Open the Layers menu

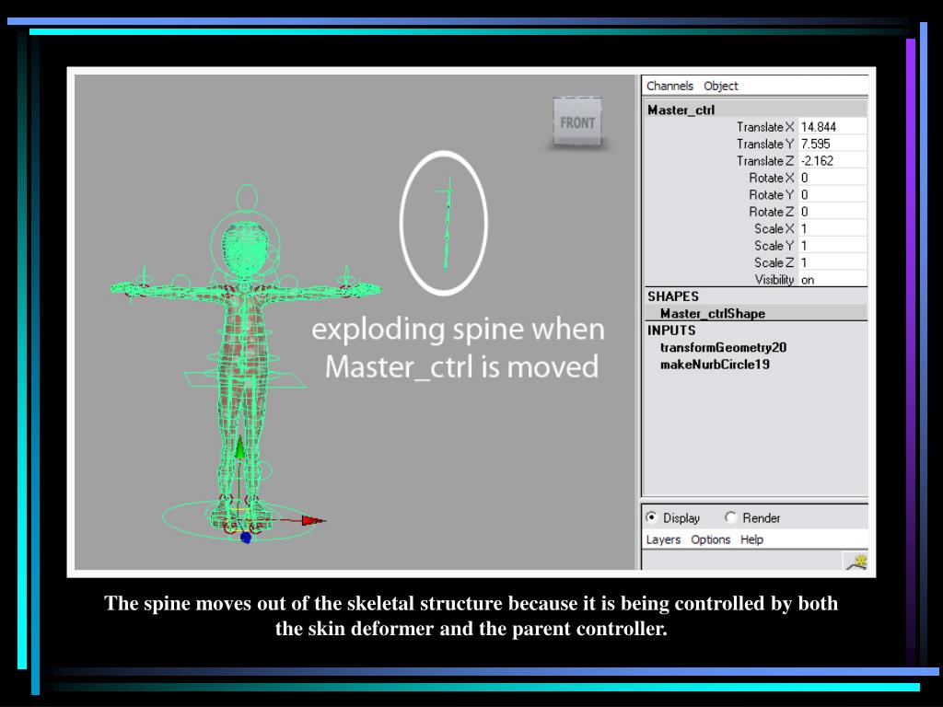tap(663, 539)
